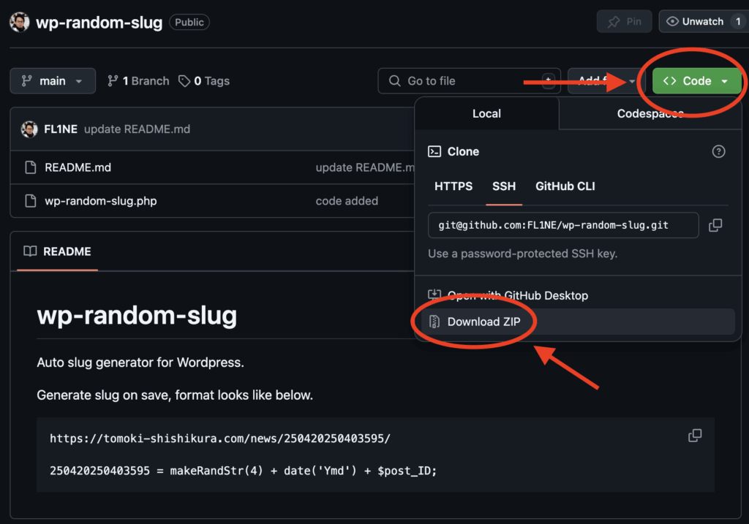Click the wp-random-slug.php file icon
The width and height of the screenshot is (749, 524).
pos(31,201)
